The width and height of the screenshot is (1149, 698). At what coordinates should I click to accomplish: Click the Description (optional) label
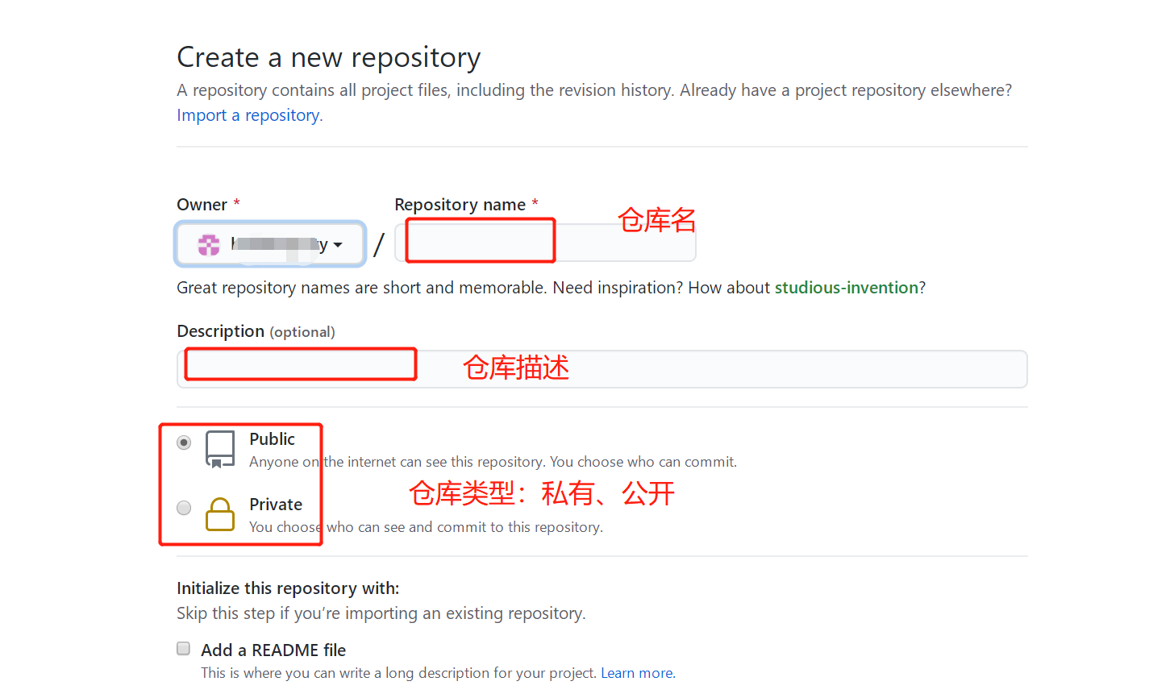(256, 331)
